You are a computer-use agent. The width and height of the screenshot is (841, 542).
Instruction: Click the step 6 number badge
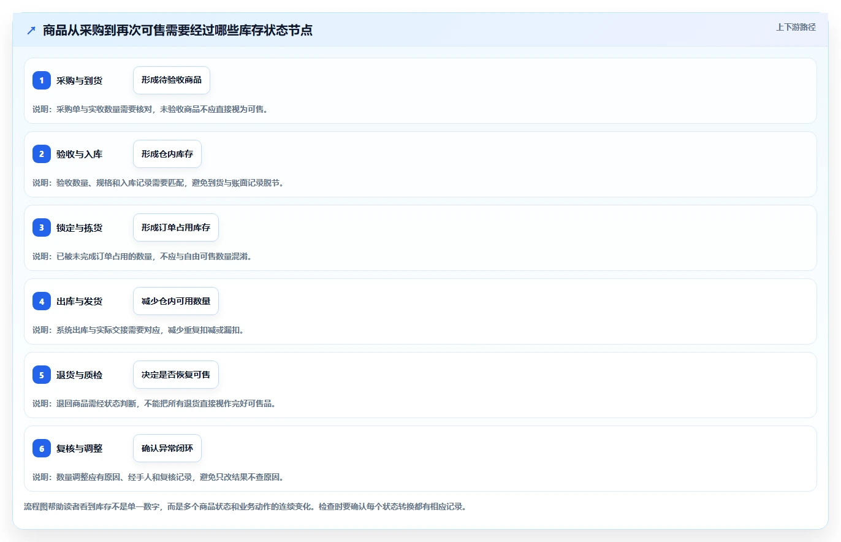[42, 448]
